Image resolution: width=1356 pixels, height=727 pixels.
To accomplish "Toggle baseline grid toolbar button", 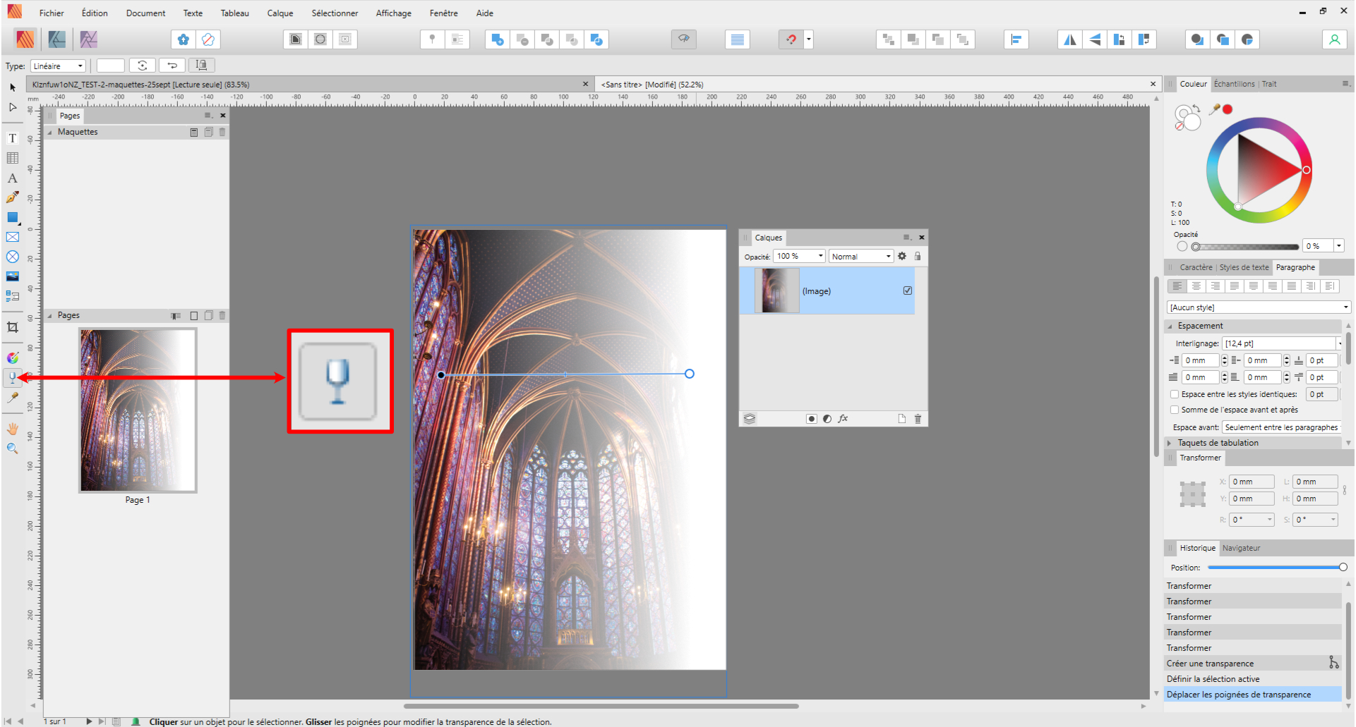I will pyautogui.click(x=738, y=39).
